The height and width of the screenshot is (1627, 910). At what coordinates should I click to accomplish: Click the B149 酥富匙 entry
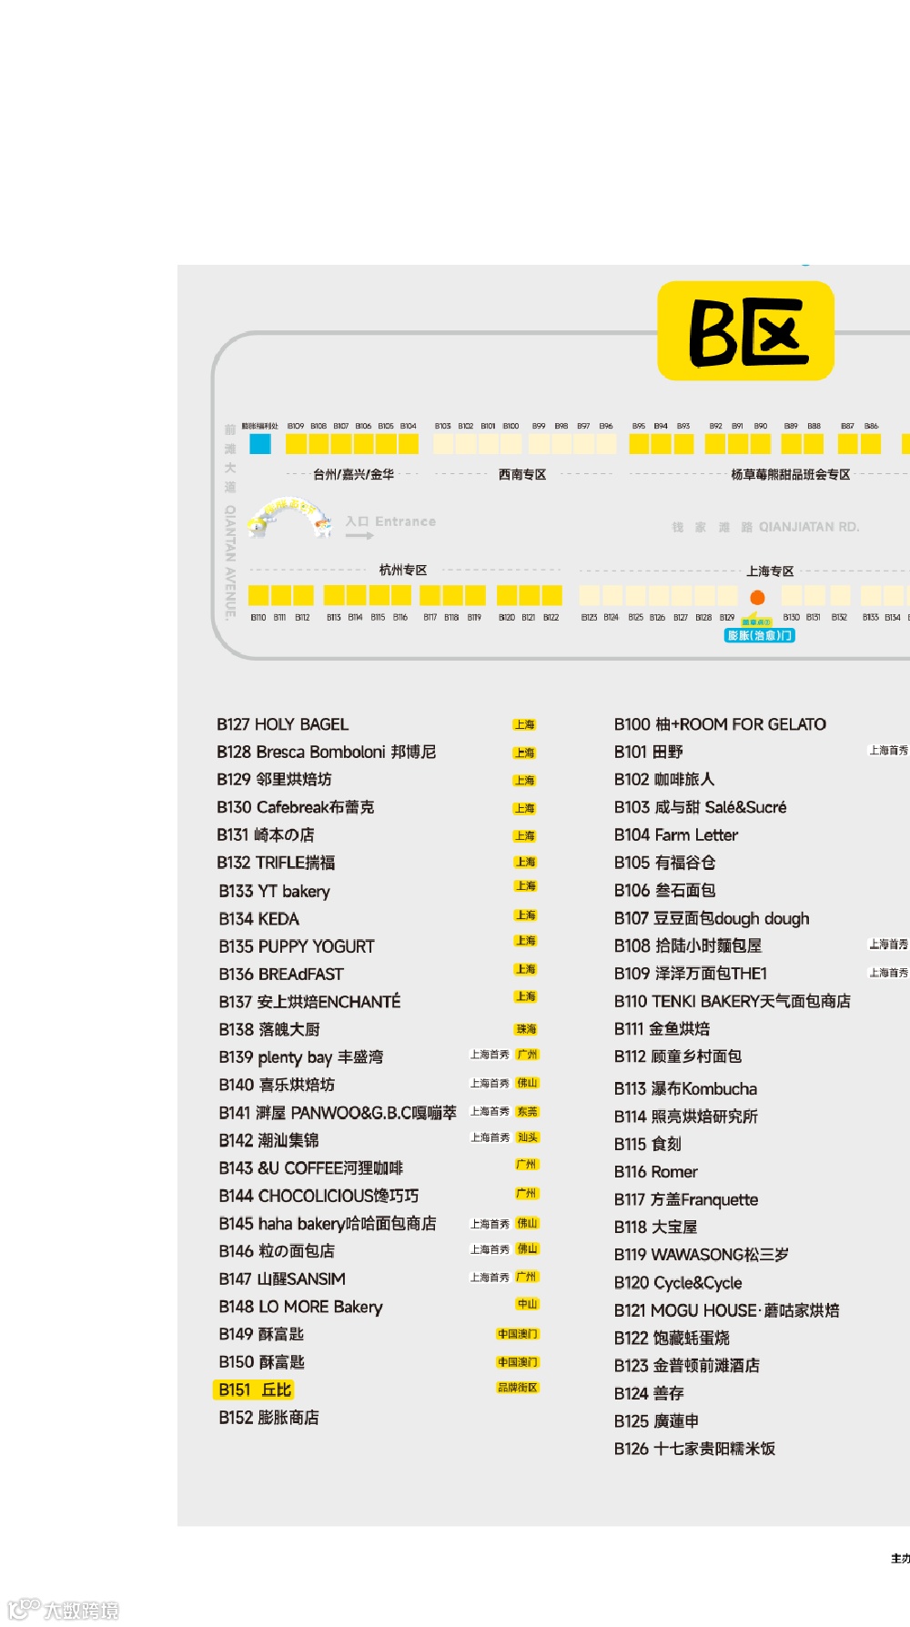pyautogui.click(x=261, y=1334)
